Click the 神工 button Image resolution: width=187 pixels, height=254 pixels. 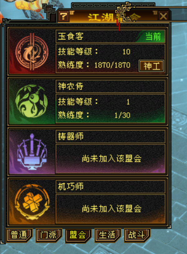click(151, 66)
